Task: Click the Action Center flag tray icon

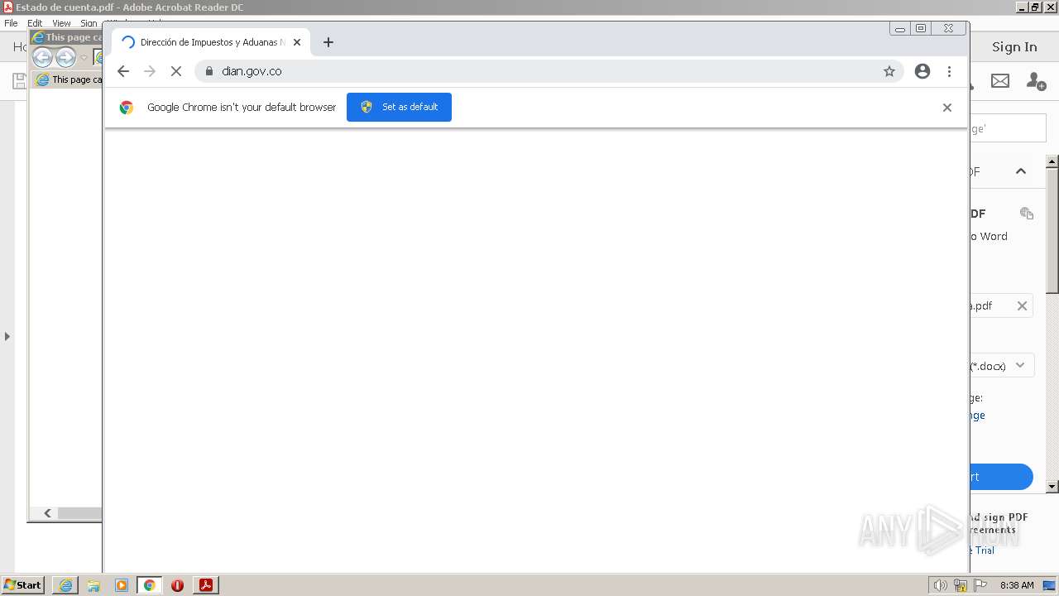Action: tap(980, 585)
